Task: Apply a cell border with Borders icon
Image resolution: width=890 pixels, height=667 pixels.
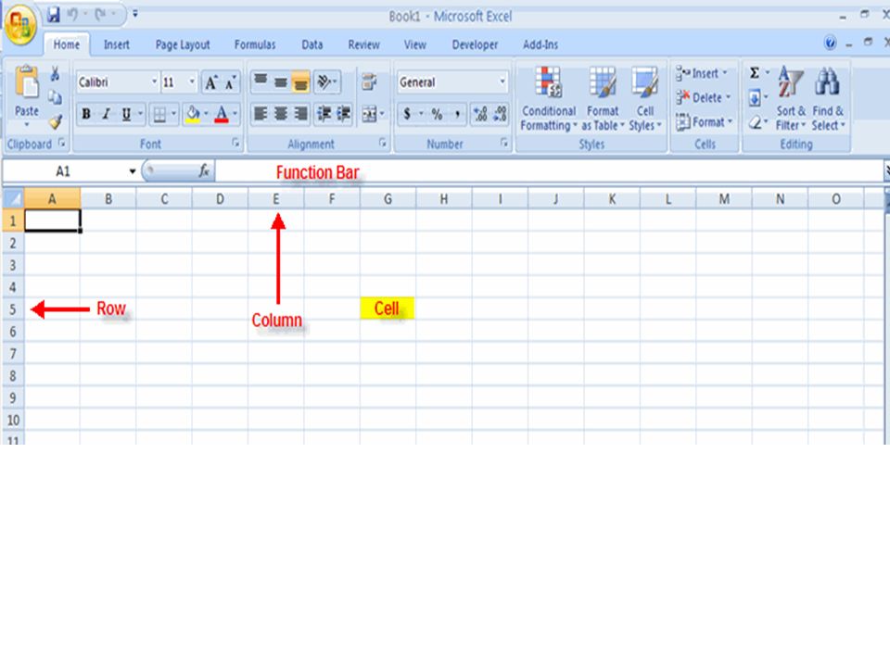Action: 160,115
